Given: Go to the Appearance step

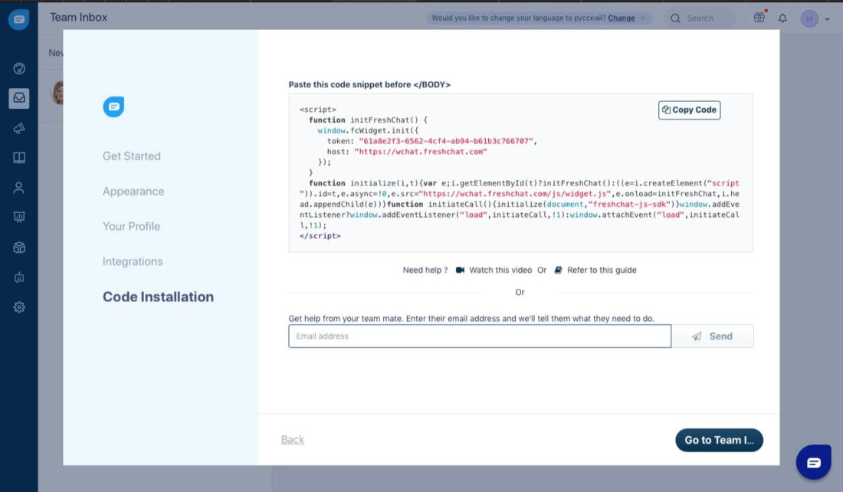Looking at the screenshot, I should click(133, 192).
